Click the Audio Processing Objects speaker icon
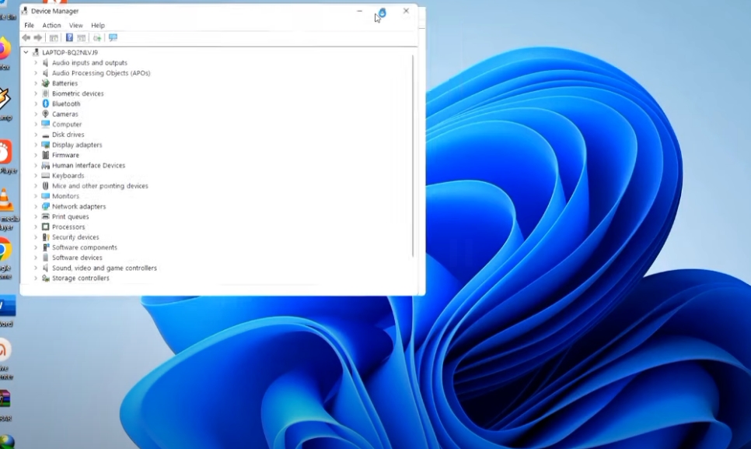Image resolution: width=751 pixels, height=449 pixels. point(46,73)
